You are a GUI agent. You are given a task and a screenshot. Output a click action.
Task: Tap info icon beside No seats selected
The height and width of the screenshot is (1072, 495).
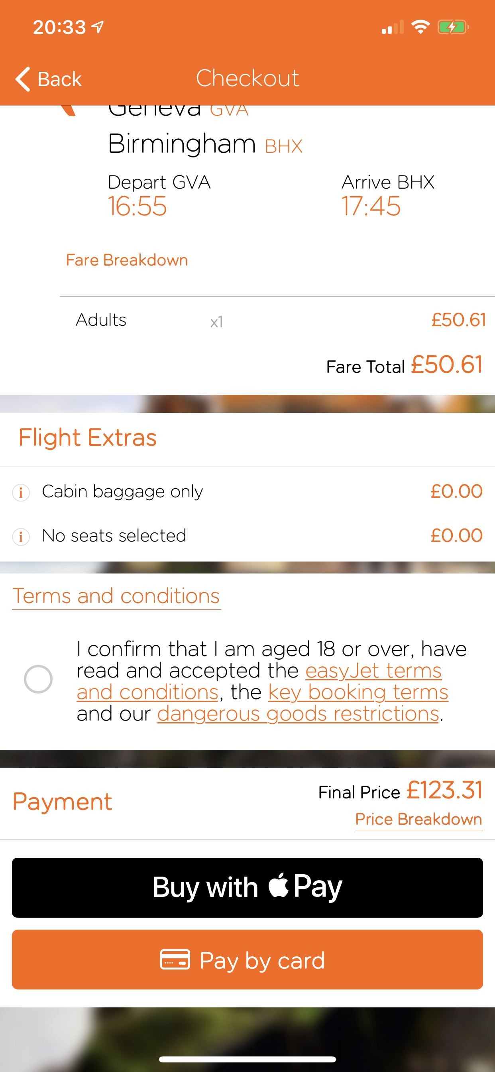[x=21, y=536]
